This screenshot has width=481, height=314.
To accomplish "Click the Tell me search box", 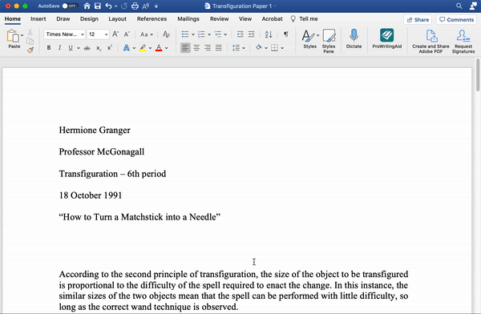I will tap(305, 19).
